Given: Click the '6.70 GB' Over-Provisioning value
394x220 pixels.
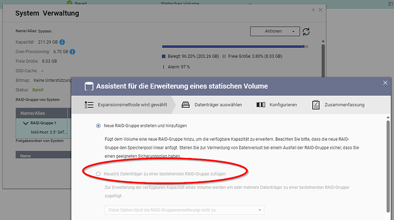Looking at the screenshot, I should [61, 52].
